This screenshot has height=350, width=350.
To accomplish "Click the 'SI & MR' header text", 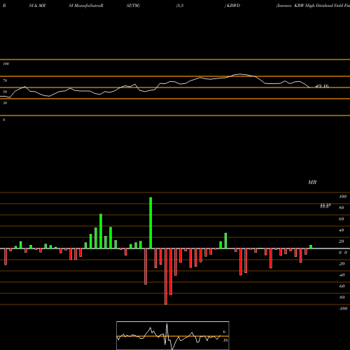I will click(37, 6).
